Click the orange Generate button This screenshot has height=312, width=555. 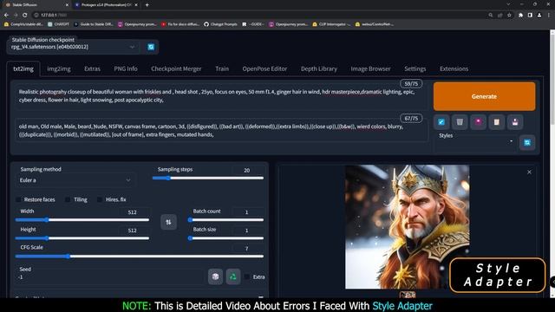pos(484,96)
